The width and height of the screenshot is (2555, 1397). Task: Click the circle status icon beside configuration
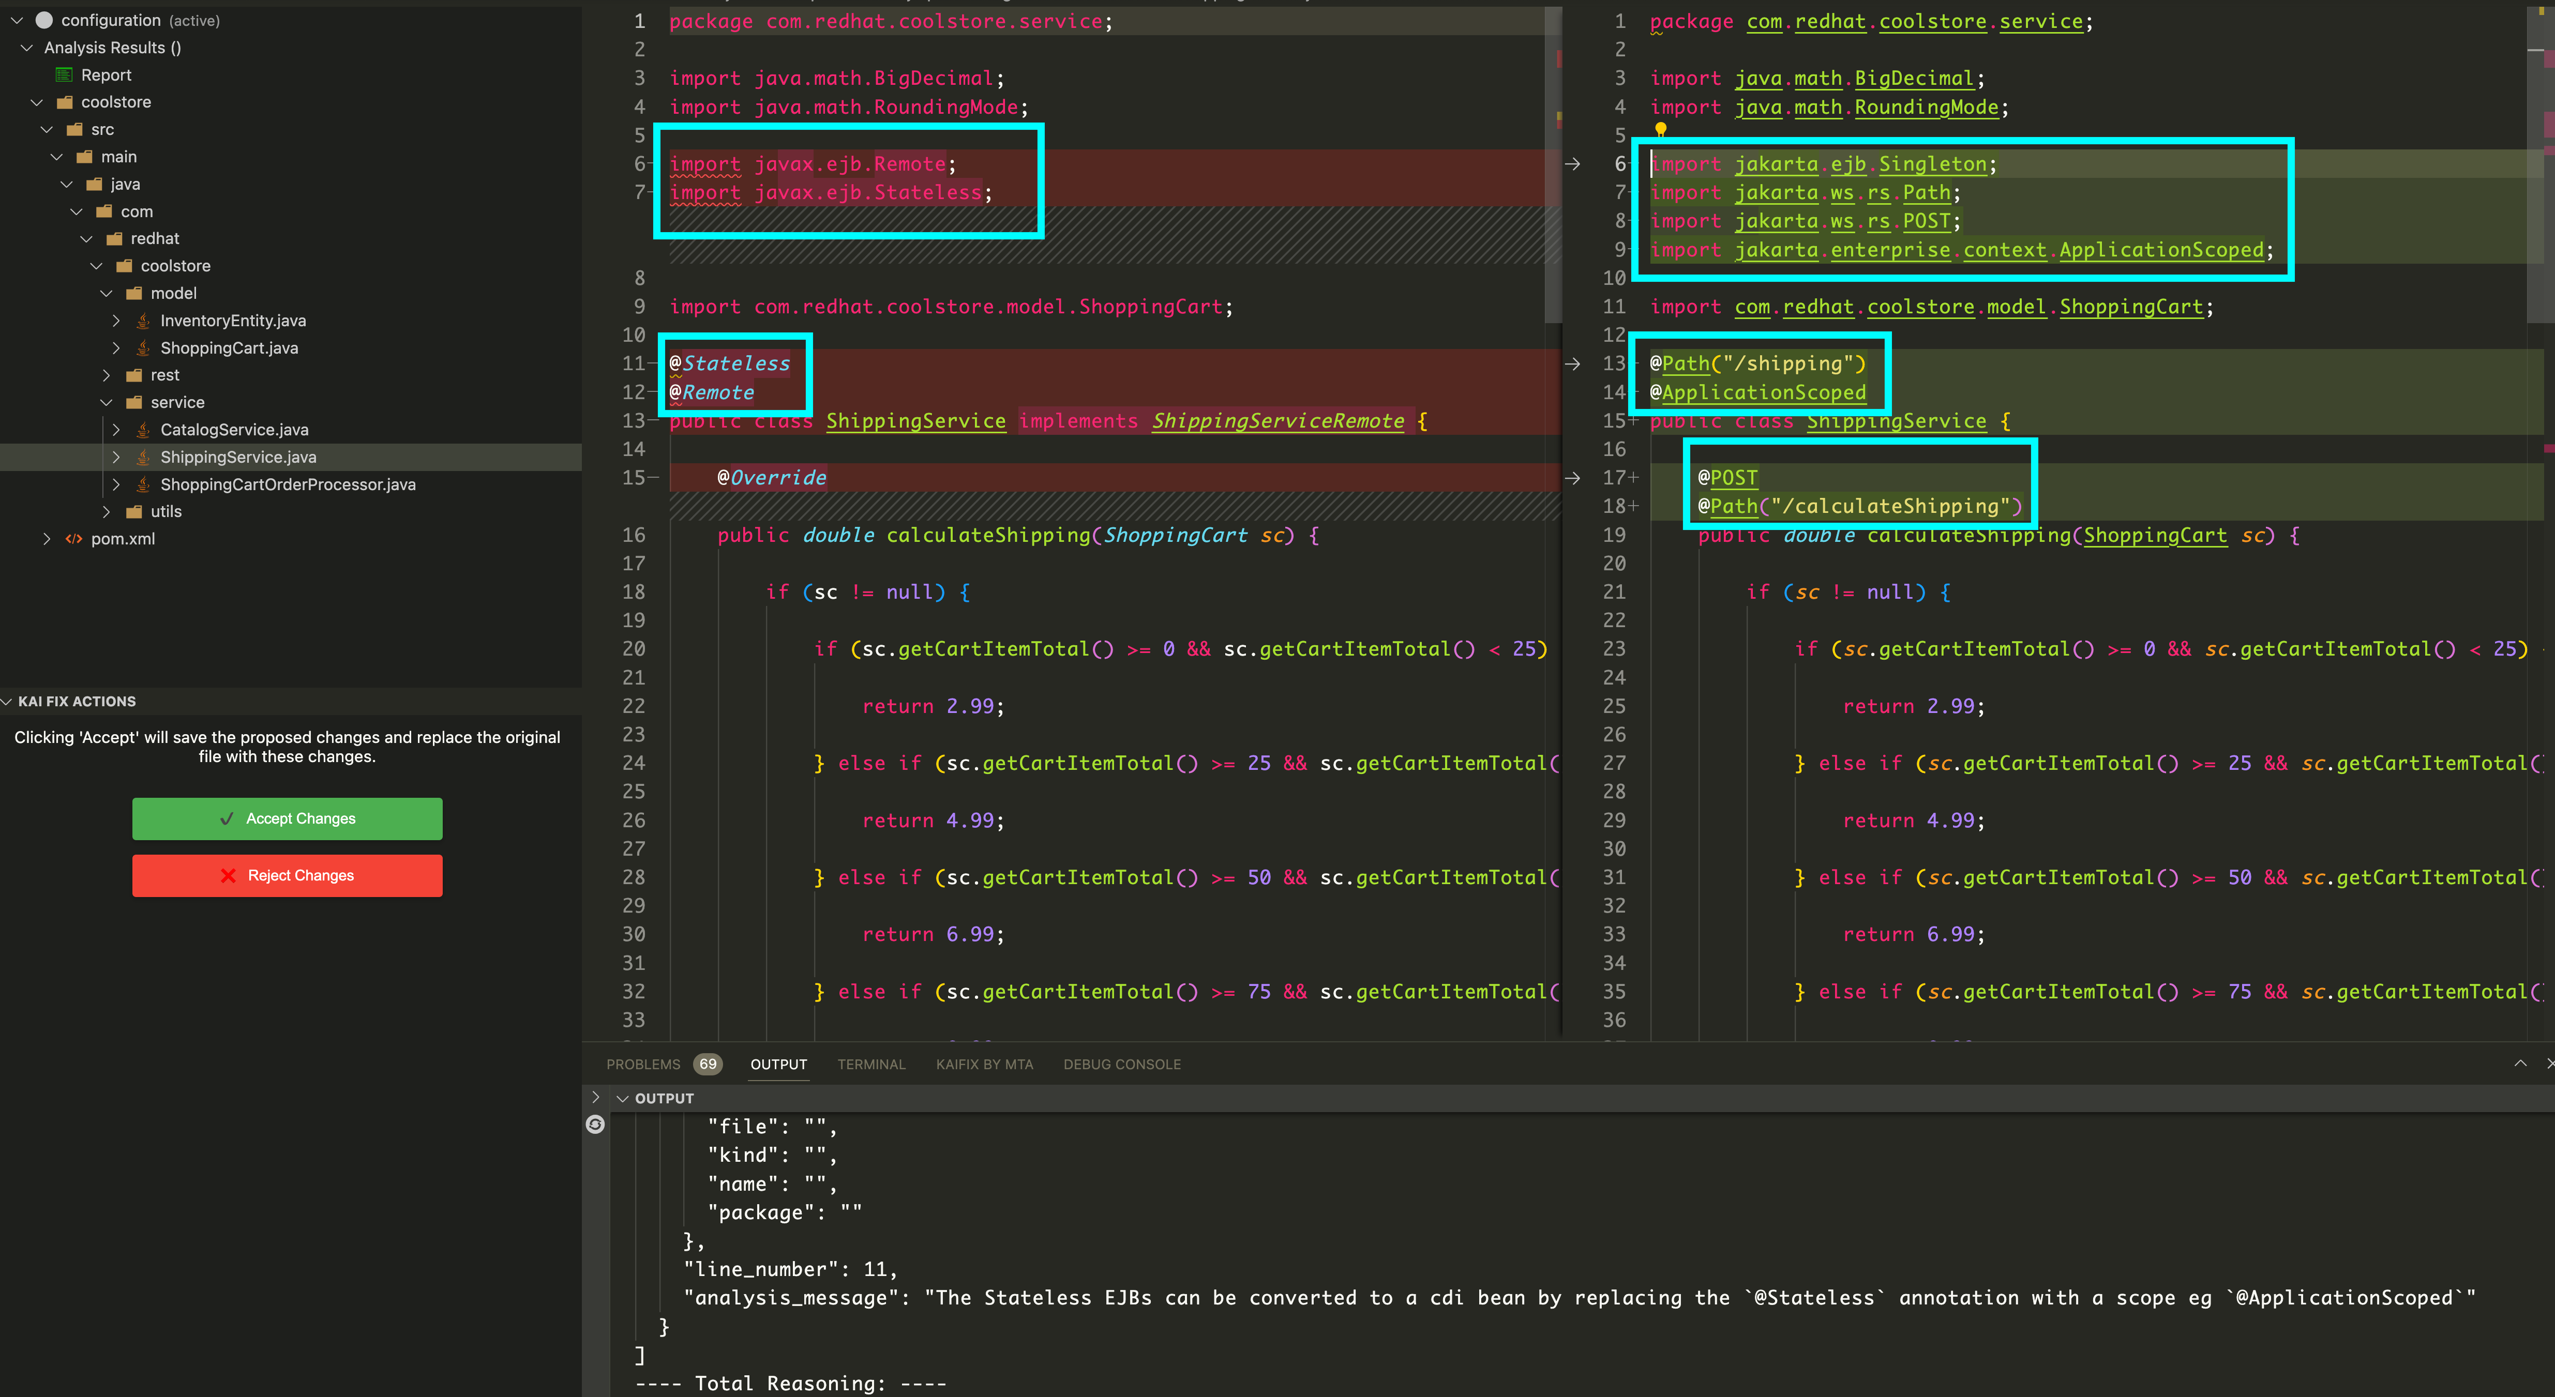click(x=43, y=20)
